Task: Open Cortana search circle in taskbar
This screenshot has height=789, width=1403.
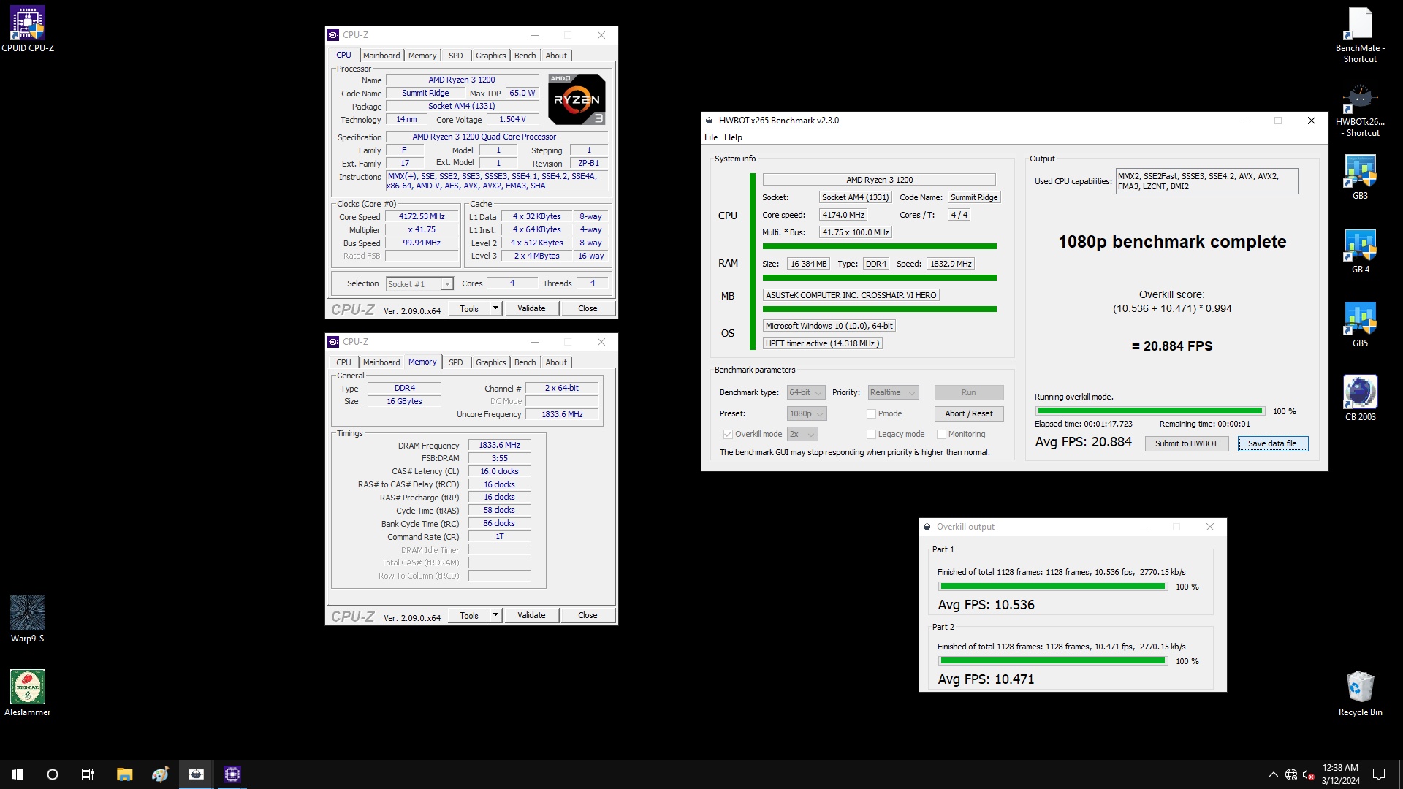Action: (x=53, y=774)
